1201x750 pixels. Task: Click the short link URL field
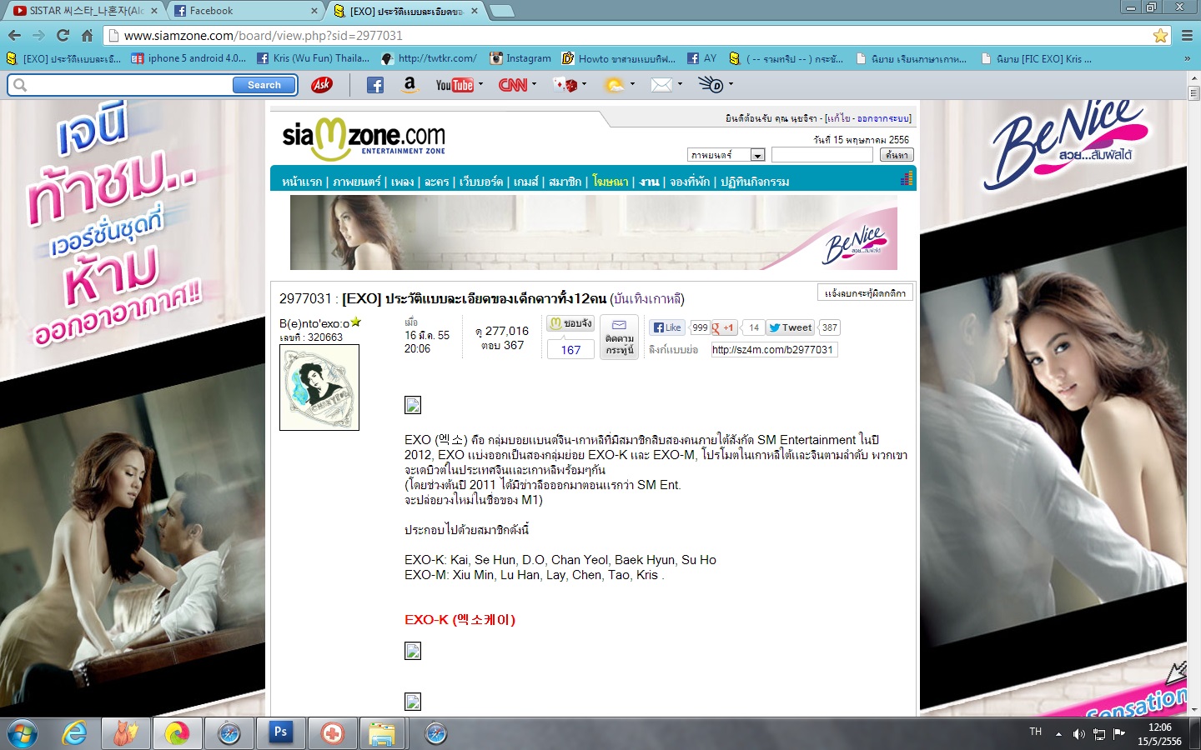[774, 350]
